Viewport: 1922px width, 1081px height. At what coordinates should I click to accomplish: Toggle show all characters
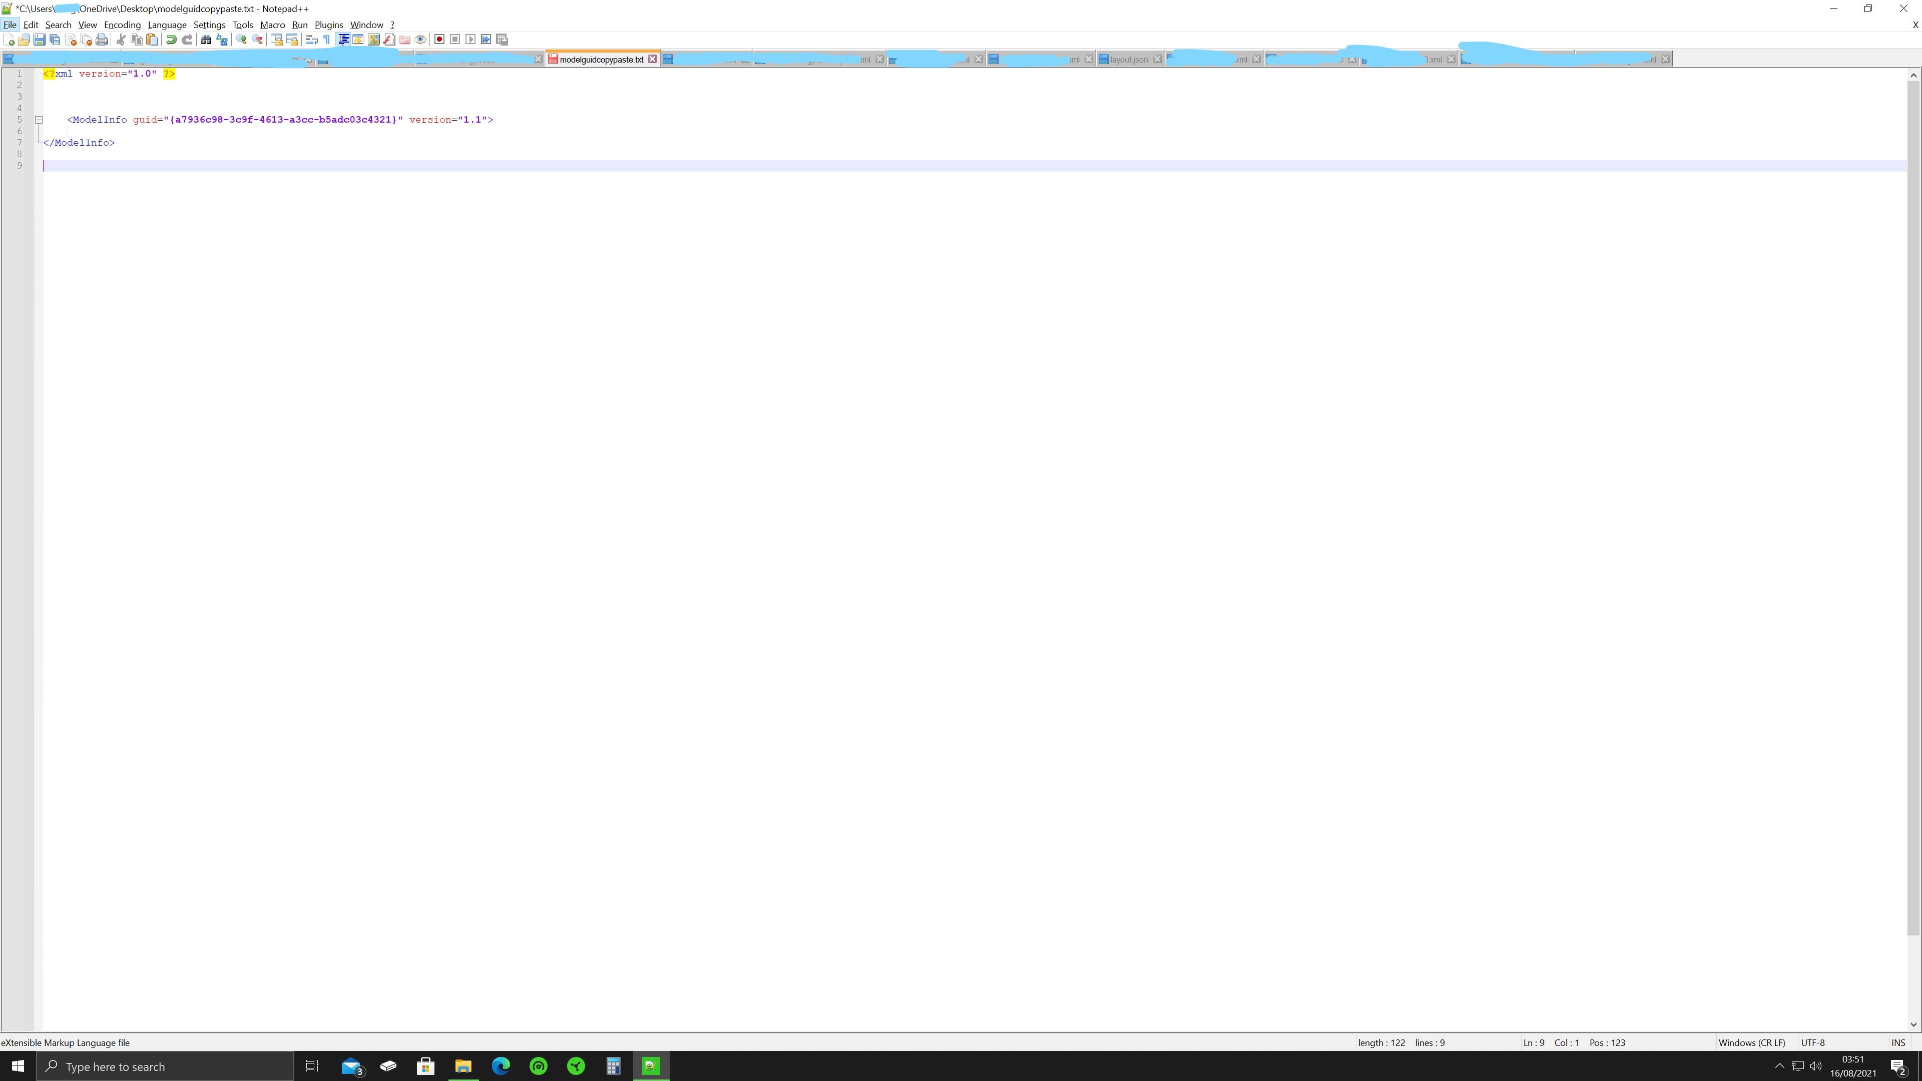coord(327,40)
